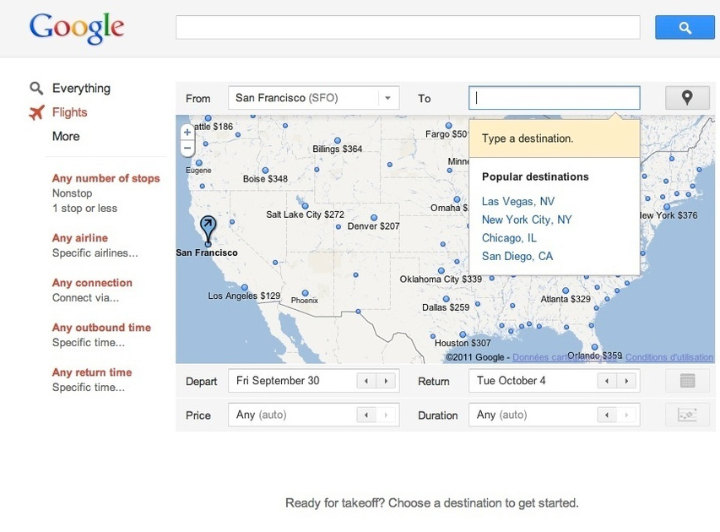Select the Houston $307 map dot

pos(463,334)
